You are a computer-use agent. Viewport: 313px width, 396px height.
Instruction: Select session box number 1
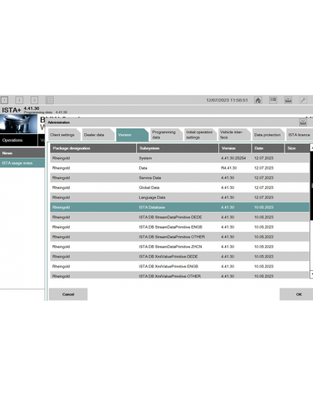point(4,100)
